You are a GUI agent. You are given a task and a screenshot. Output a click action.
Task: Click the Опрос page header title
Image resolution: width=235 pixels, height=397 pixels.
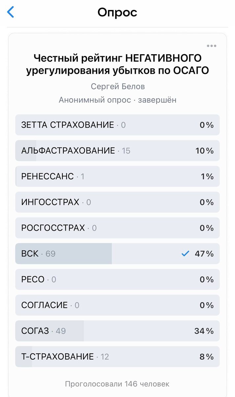click(x=117, y=13)
